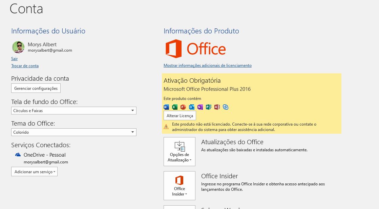The width and height of the screenshot is (379, 209).
Task: Click the yellow license warning triangle icon
Action: 166,127
